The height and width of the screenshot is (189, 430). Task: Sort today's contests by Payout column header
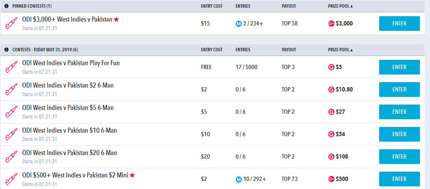(x=289, y=50)
